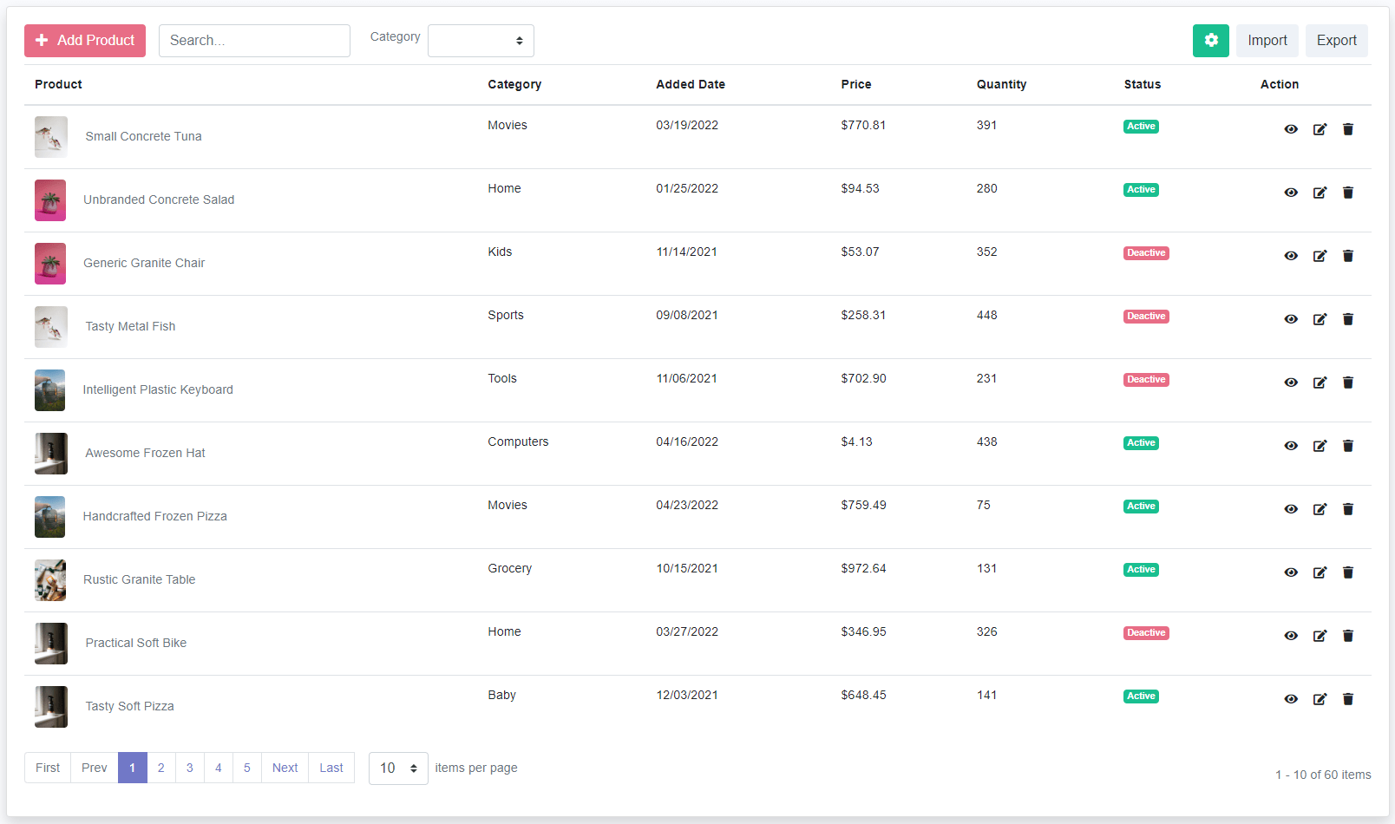Image resolution: width=1395 pixels, height=824 pixels.
Task: Click the Next page button
Action: click(285, 768)
